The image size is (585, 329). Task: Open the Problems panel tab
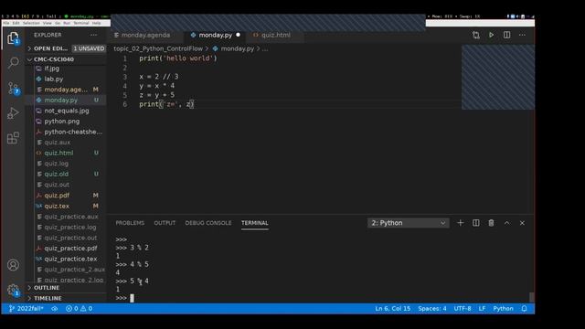[x=130, y=223]
